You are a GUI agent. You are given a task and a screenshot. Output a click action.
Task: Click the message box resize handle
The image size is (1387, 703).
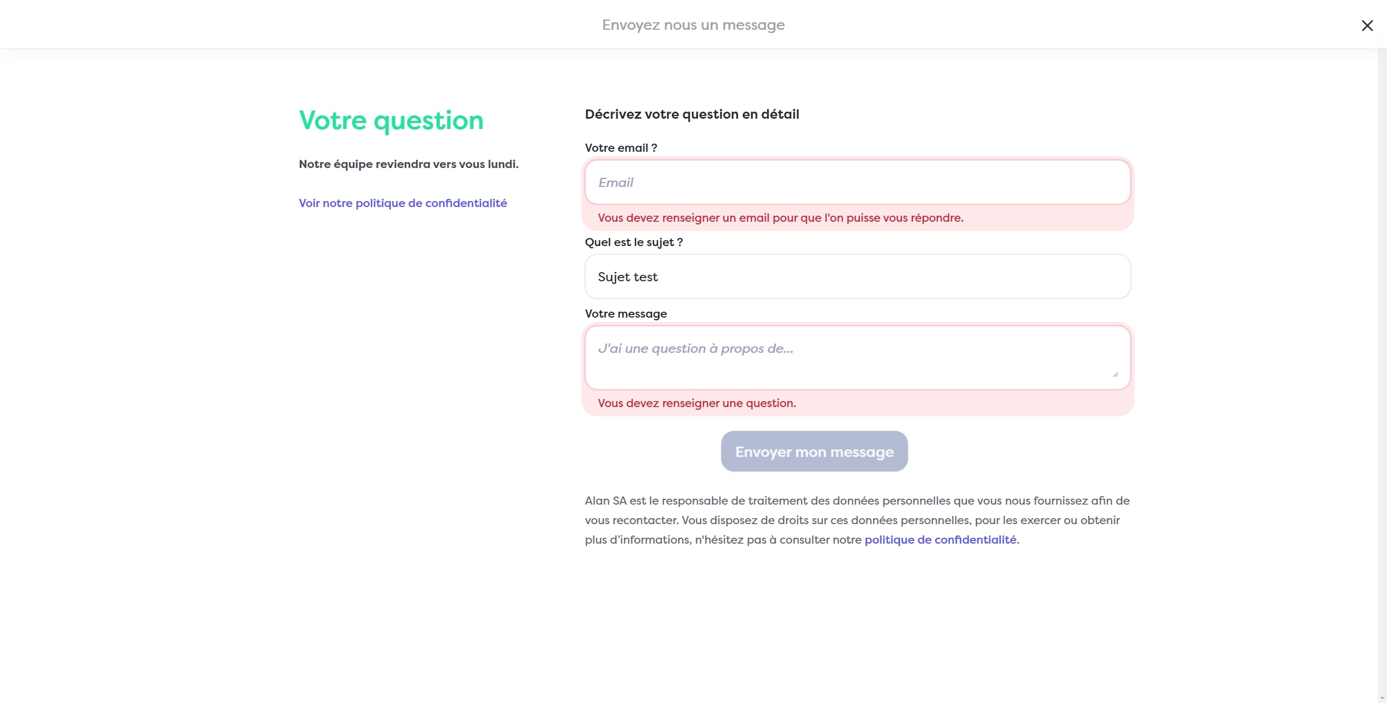point(1116,374)
